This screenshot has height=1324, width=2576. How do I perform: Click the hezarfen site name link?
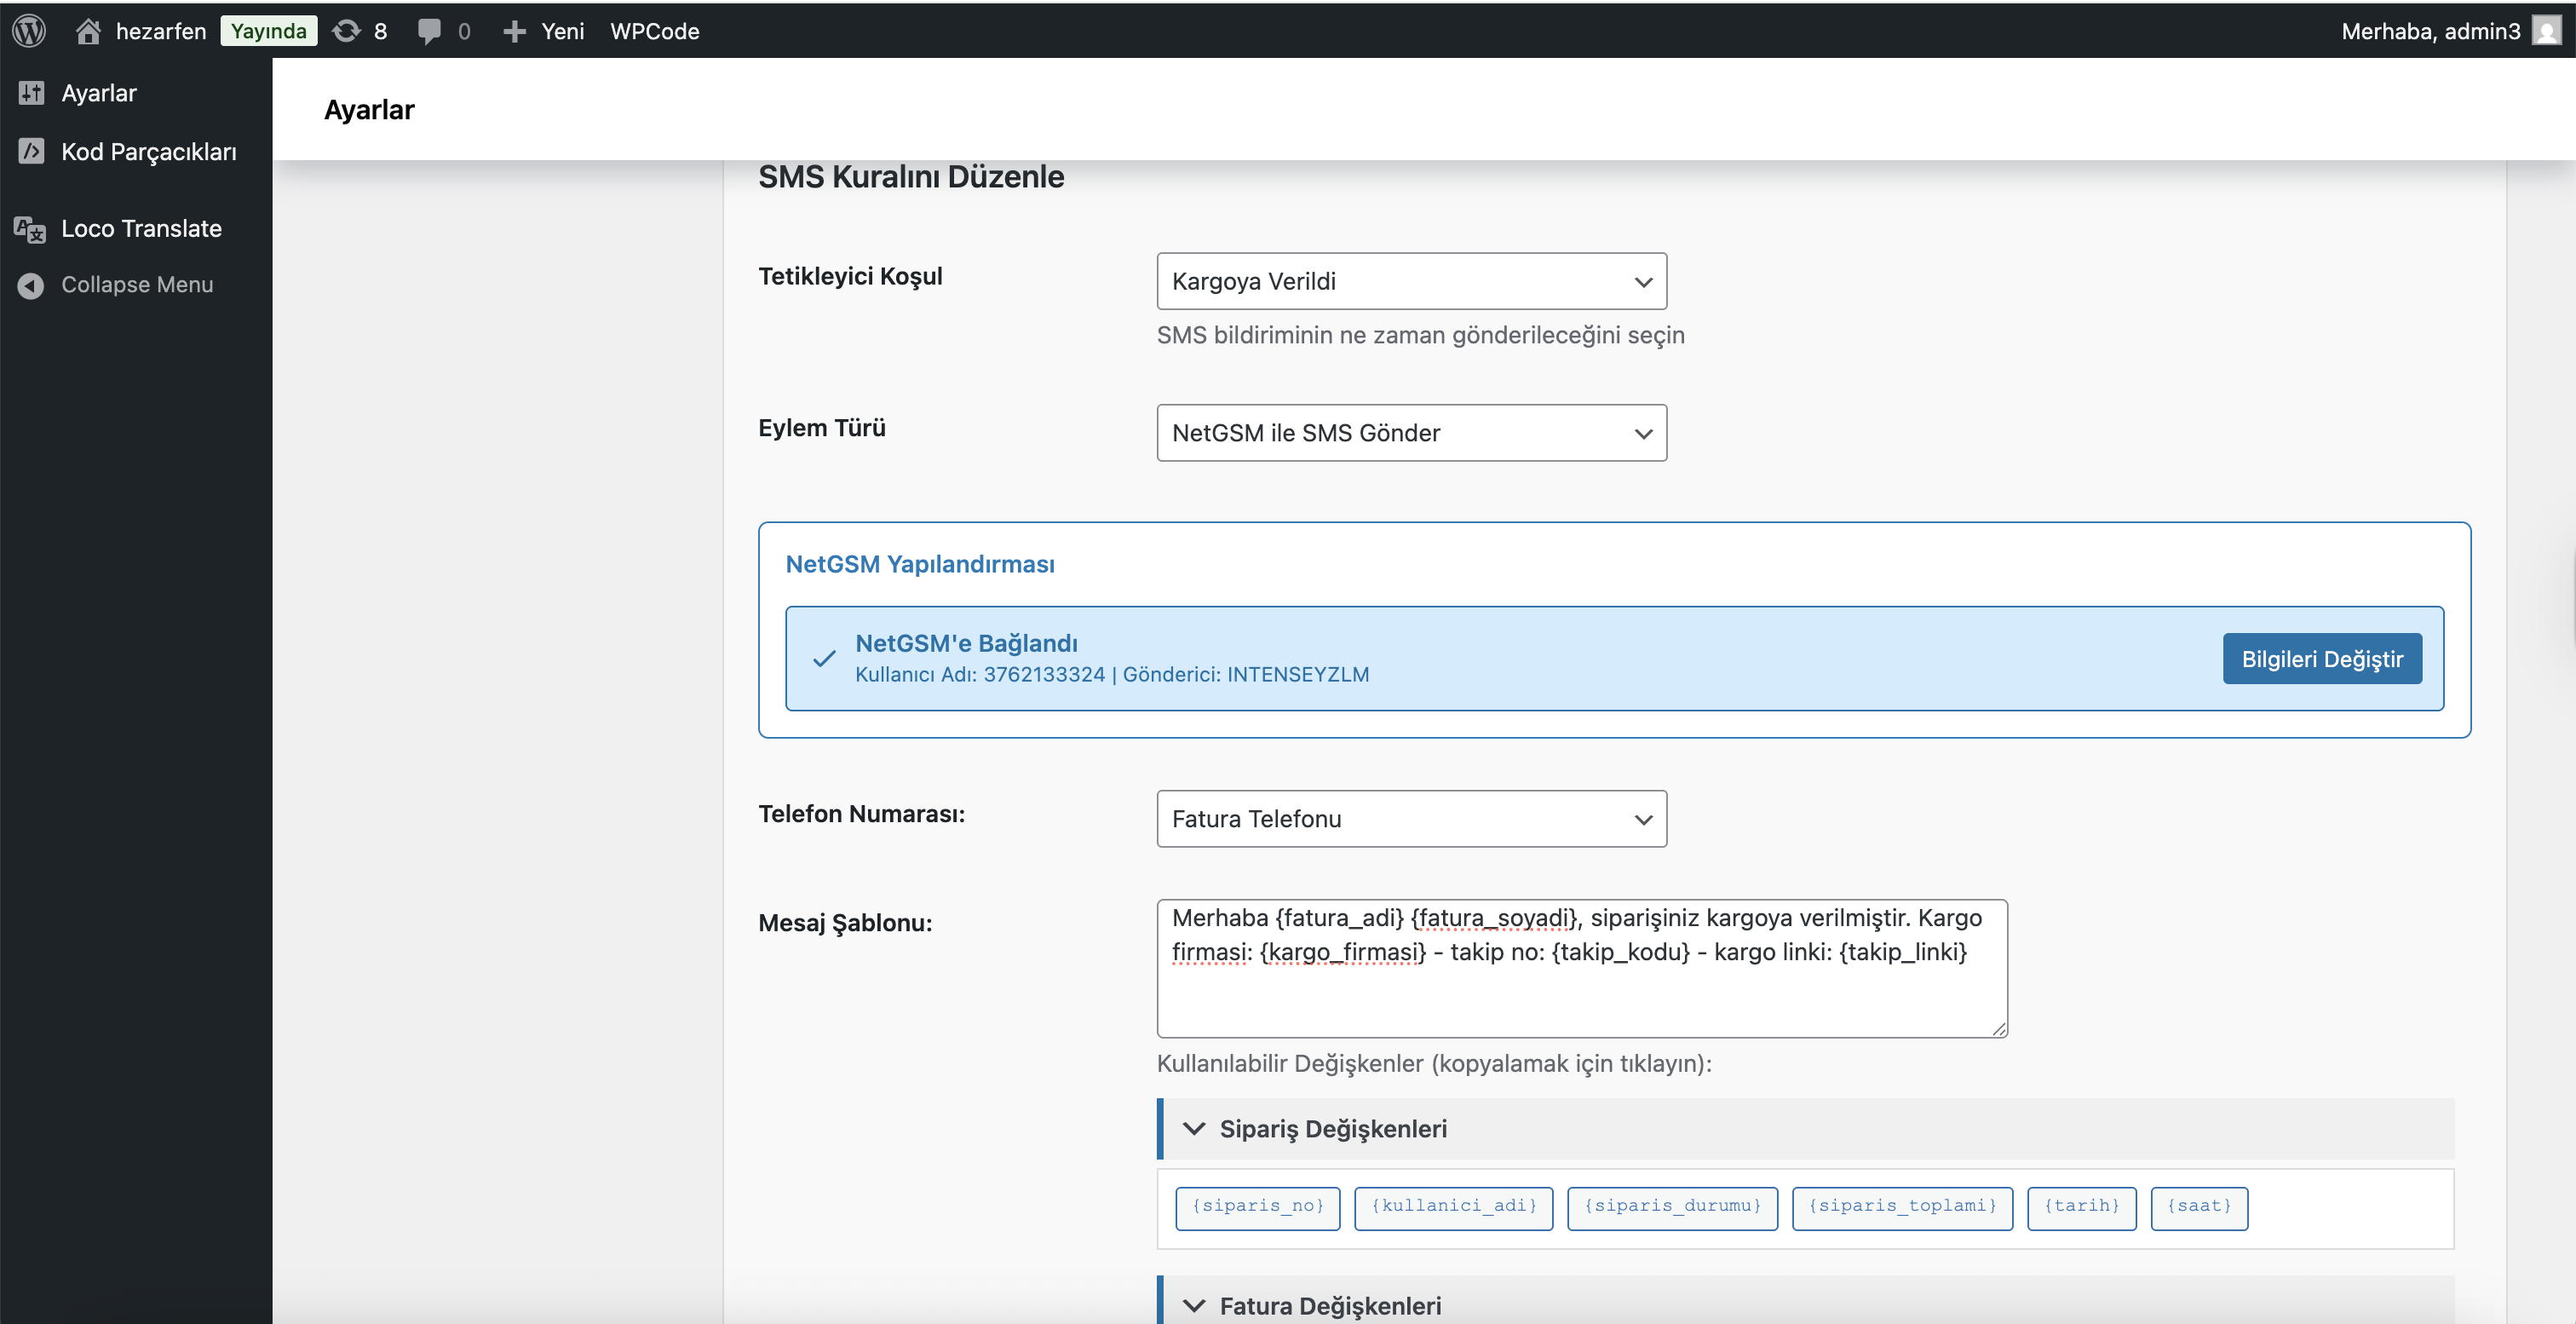click(x=161, y=31)
